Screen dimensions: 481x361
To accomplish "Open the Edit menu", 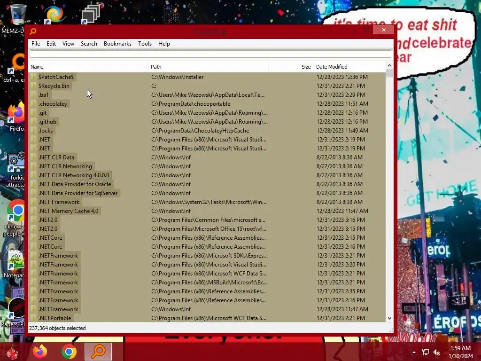I will (51, 44).
